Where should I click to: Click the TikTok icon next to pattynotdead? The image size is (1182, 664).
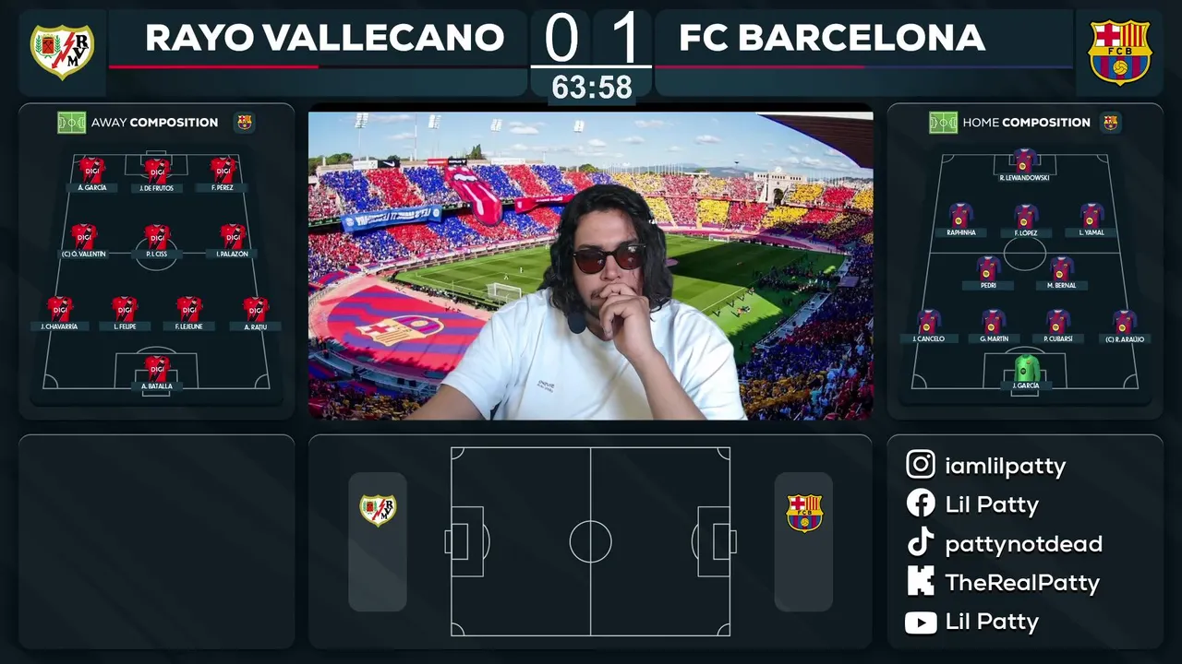point(921,543)
